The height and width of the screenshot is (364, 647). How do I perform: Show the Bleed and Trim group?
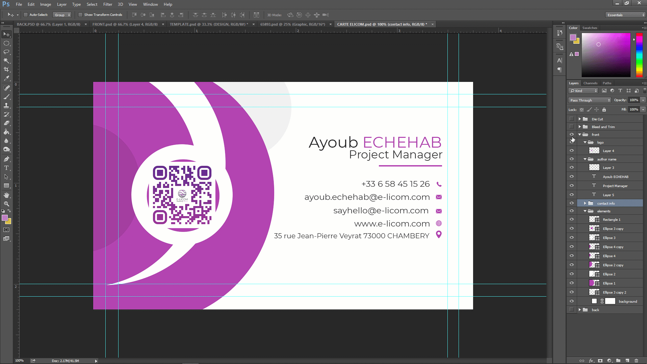click(x=571, y=127)
